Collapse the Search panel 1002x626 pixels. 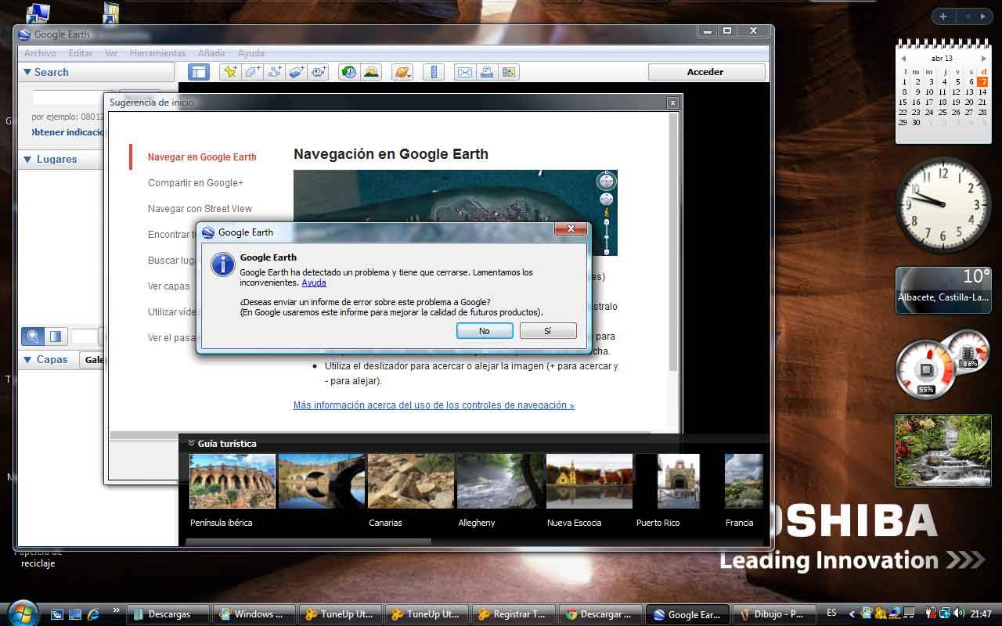27,72
